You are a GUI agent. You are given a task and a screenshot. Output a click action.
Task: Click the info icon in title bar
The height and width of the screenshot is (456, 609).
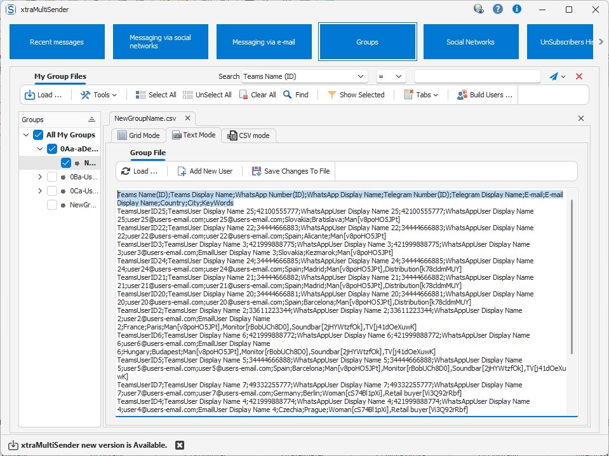click(x=516, y=9)
